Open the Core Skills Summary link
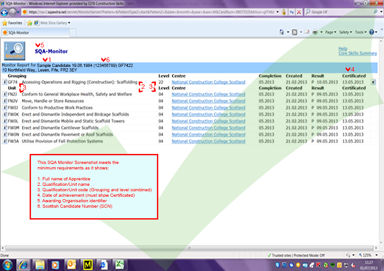 point(358,53)
